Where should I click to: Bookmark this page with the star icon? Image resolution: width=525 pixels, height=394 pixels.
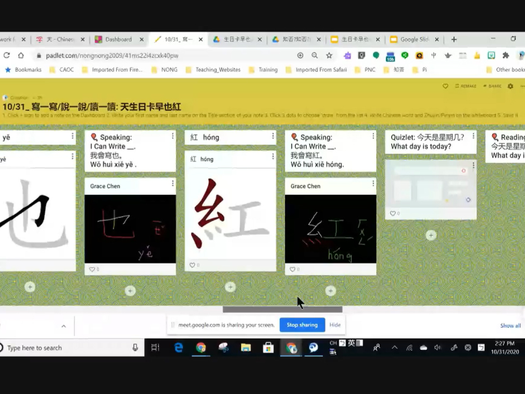(x=329, y=55)
